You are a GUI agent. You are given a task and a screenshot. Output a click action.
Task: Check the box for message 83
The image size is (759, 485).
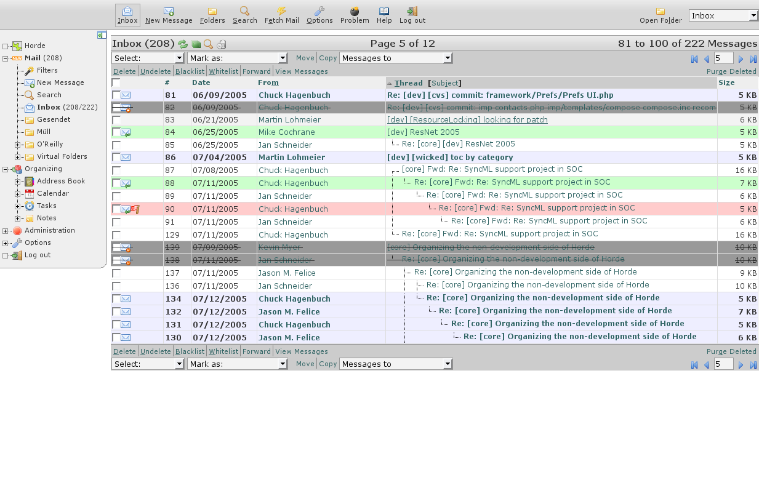pyautogui.click(x=116, y=120)
